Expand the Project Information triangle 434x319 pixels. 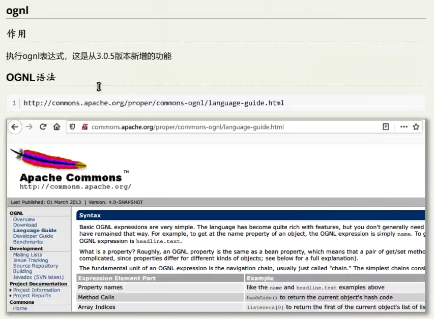[x=11, y=290]
